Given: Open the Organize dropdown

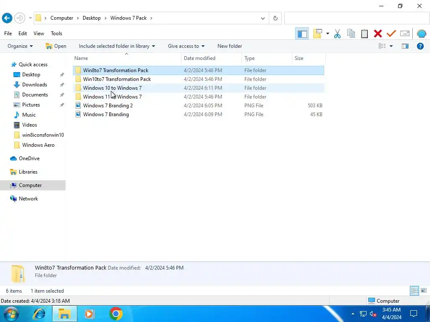Looking at the screenshot, I should (20, 46).
